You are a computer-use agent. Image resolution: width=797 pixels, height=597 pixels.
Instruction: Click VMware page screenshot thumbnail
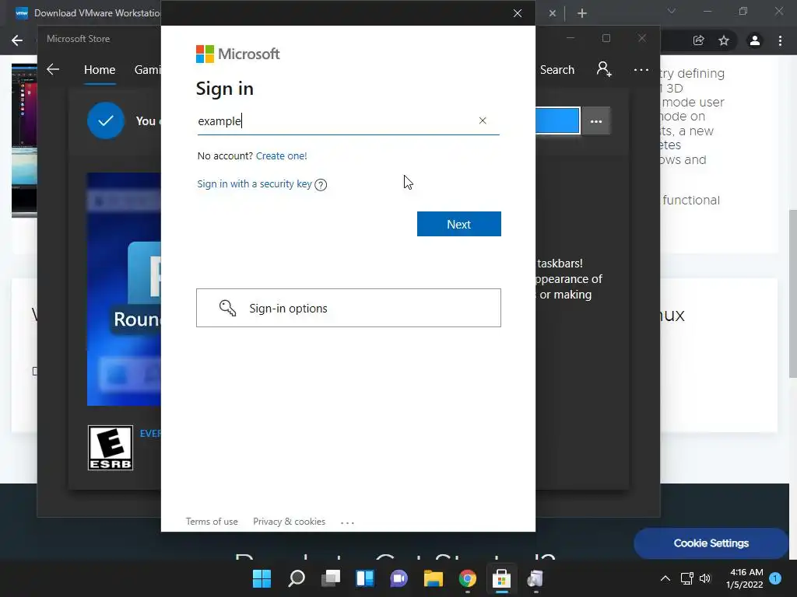(x=24, y=141)
